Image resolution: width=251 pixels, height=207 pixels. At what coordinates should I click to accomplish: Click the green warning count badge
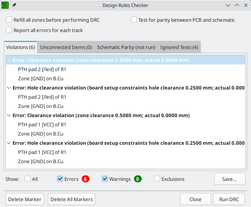138,179
